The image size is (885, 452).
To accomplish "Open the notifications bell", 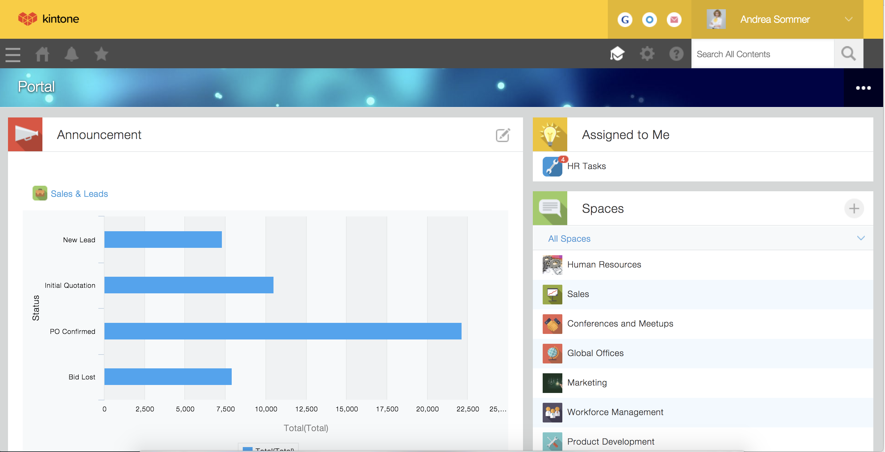I will tap(72, 54).
